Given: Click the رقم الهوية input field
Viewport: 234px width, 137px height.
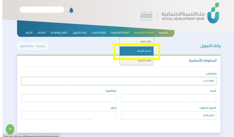Looking at the screenshot, I should click(x=69, y=98).
